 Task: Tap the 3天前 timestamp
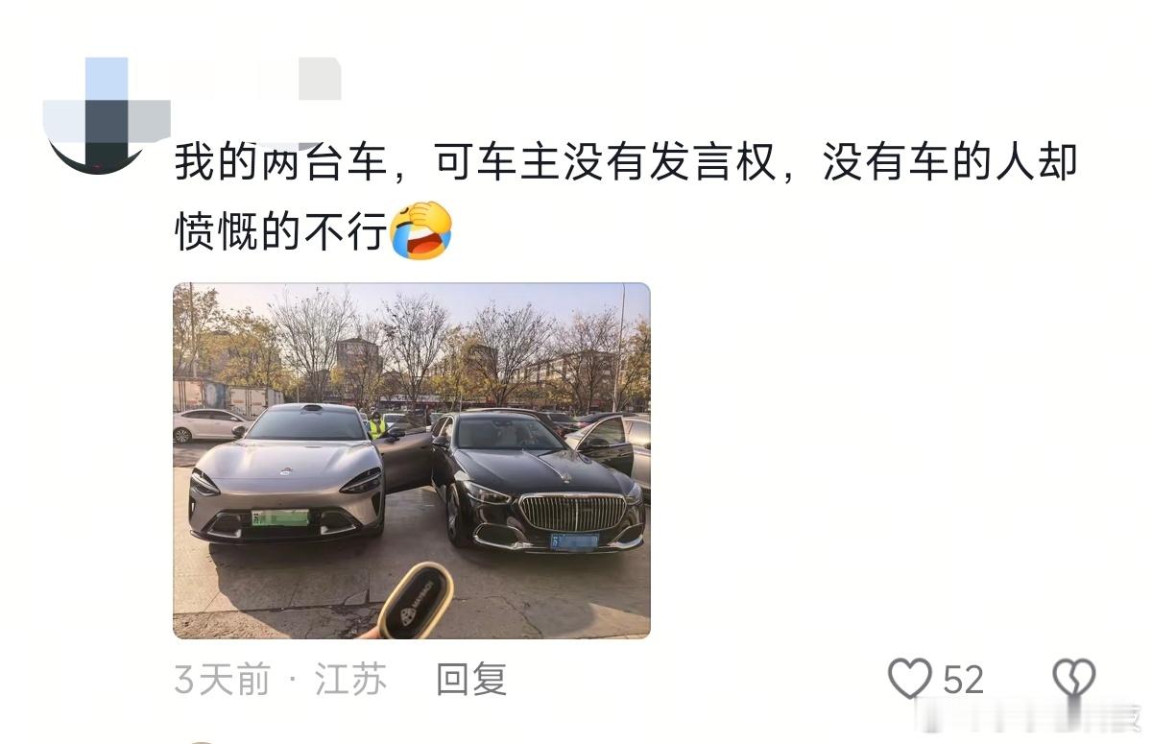coord(222,680)
